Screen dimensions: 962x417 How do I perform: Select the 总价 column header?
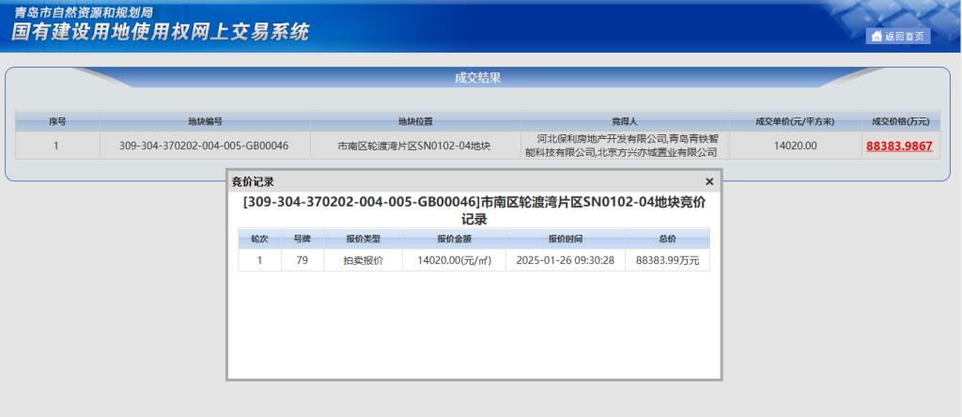[668, 239]
